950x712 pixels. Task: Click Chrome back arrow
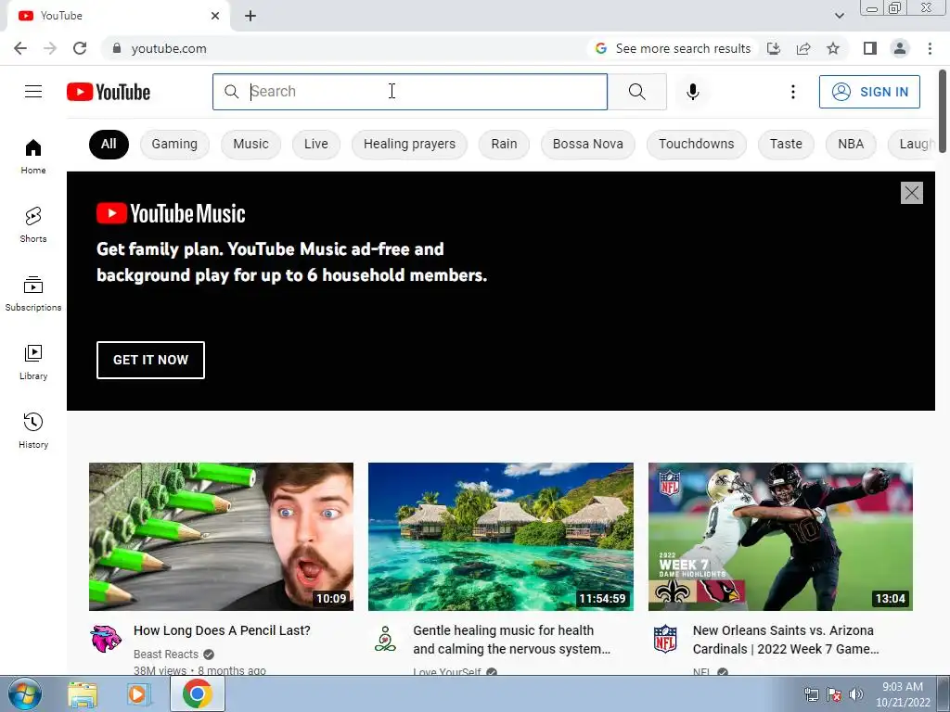20,48
